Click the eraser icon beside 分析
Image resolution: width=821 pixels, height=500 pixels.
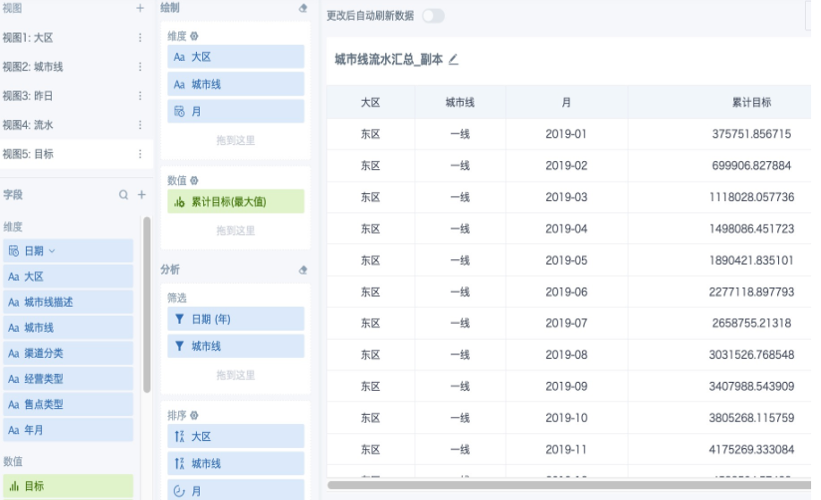pos(303,269)
